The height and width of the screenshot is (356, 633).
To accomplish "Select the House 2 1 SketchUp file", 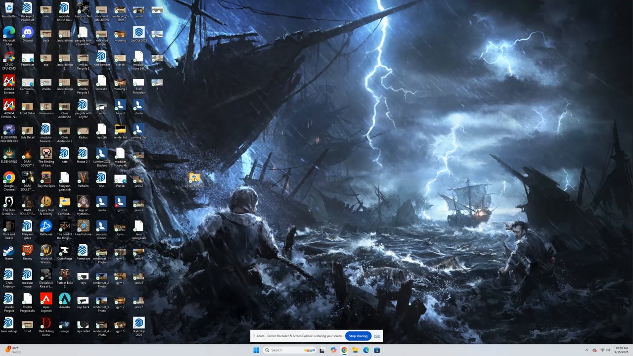I will click(x=83, y=156).
